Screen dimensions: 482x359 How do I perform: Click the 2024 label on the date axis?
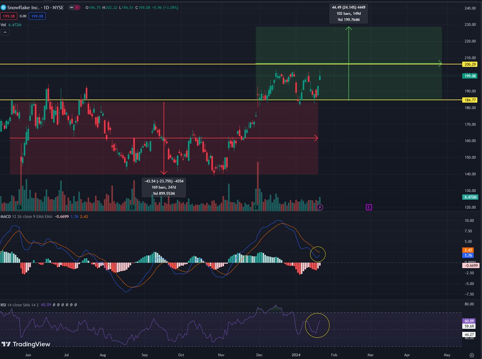(x=296, y=355)
